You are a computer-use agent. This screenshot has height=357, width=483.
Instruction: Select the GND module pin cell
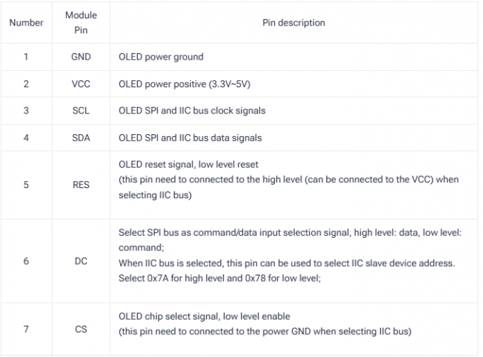(x=81, y=57)
